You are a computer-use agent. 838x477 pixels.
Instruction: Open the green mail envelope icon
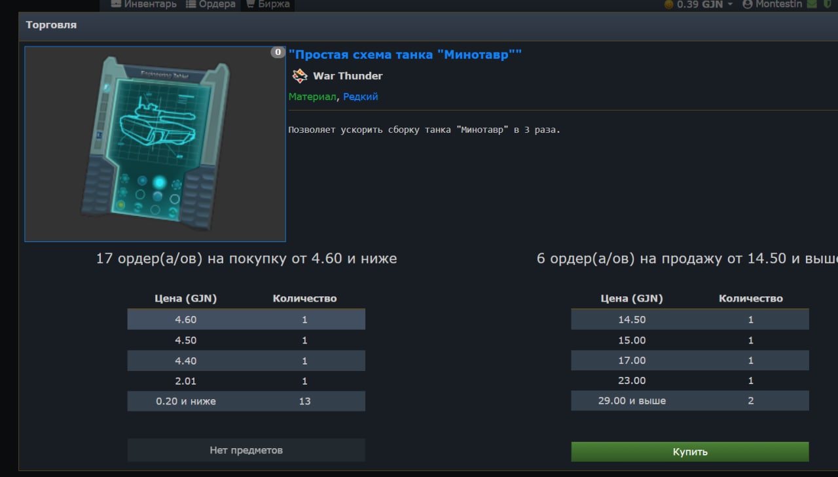(812, 5)
